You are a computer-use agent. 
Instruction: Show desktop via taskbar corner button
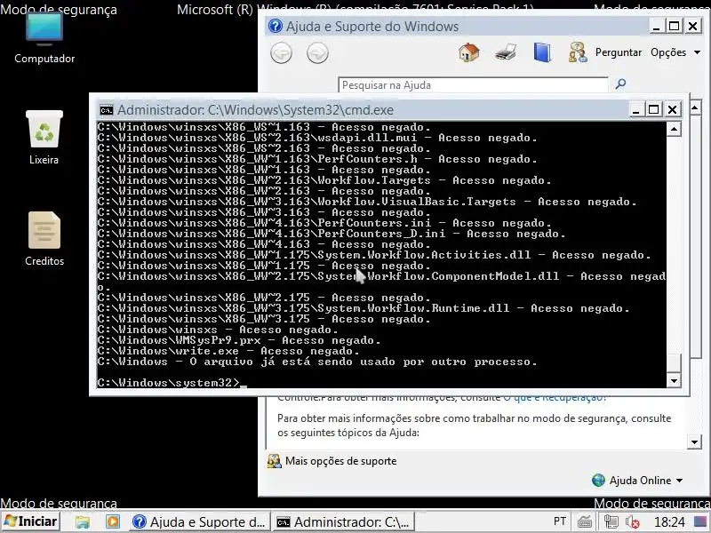tap(702, 521)
